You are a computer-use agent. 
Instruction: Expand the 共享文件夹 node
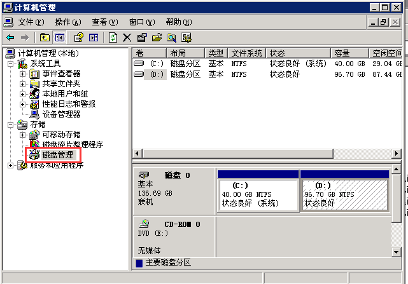pyautogui.click(x=23, y=85)
